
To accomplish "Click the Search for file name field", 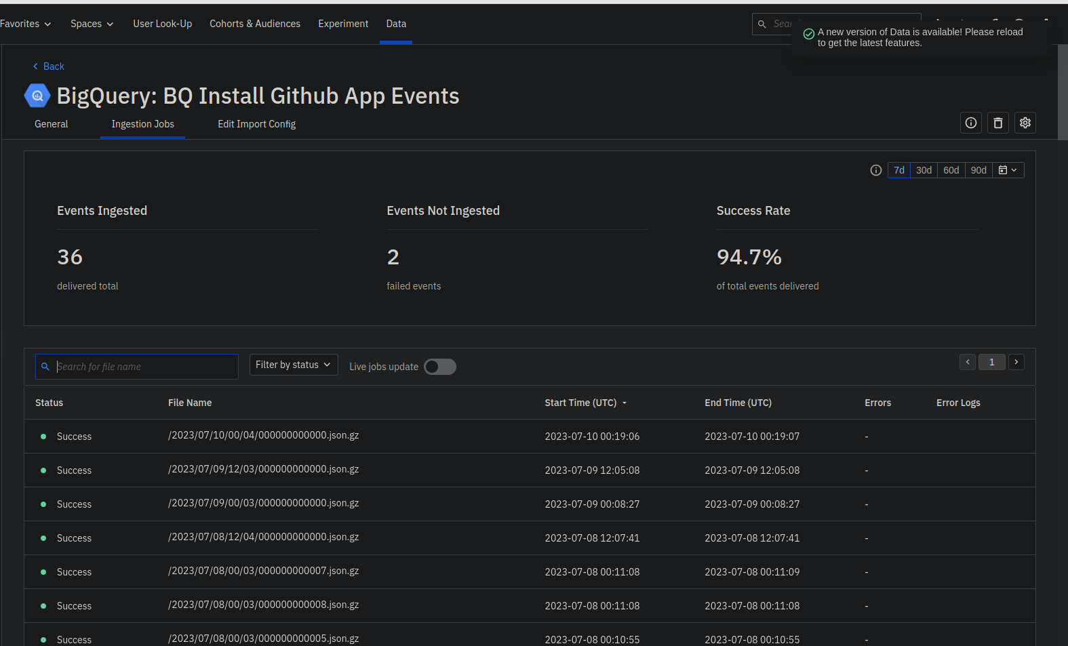I will [137, 367].
